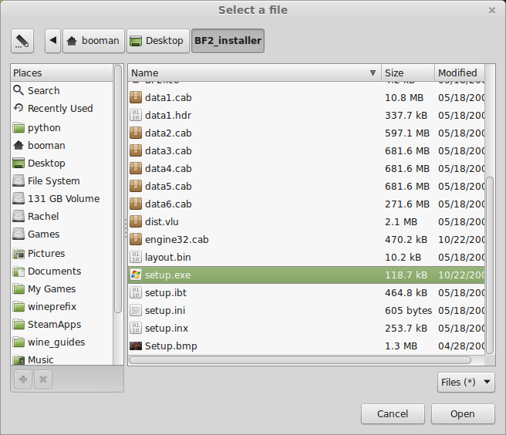Click the Places header
Image resolution: width=506 pixels, height=435 pixels.
(62, 72)
